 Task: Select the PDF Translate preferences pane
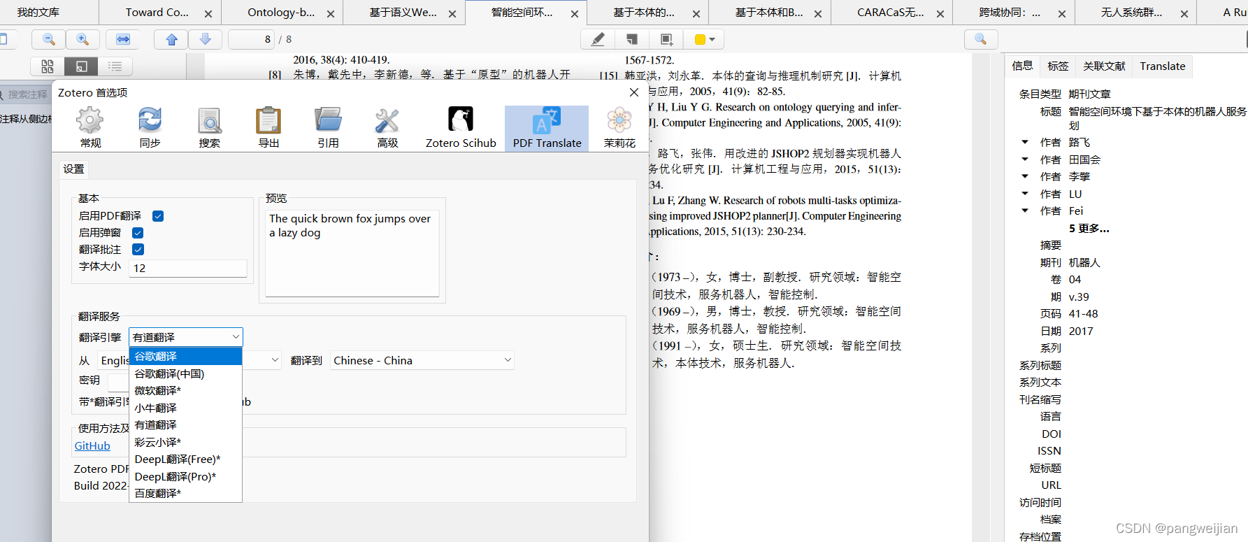coord(547,128)
